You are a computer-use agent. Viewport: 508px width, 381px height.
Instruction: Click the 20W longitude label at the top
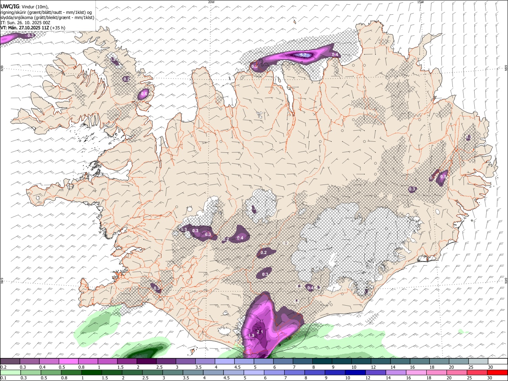pyautogui.click(x=211, y=2)
